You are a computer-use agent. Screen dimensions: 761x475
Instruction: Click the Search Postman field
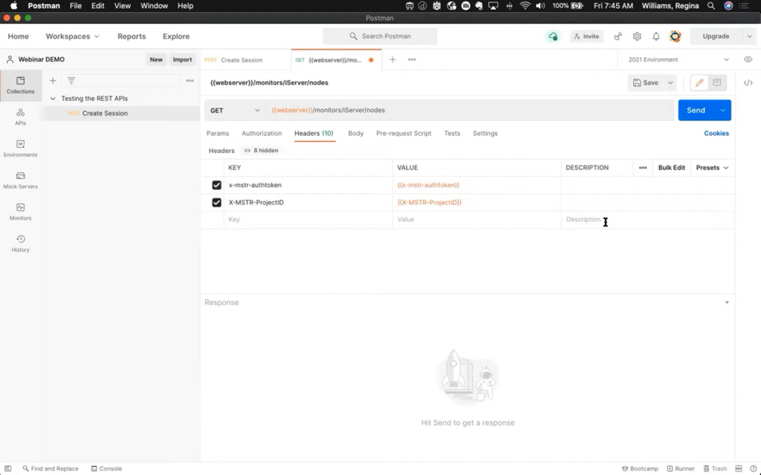[380, 36]
